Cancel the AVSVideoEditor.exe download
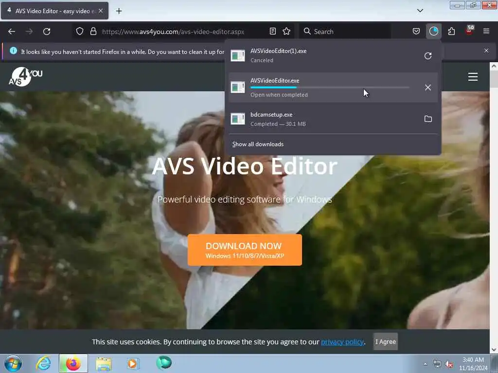Screen dimensions: 498x373 pos(428,87)
